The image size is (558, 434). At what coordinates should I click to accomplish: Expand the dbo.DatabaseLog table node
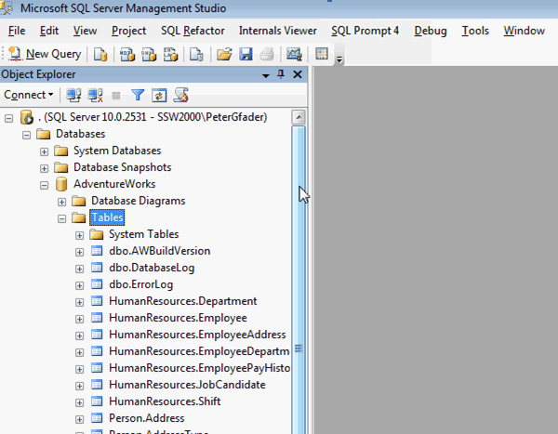[79, 269]
